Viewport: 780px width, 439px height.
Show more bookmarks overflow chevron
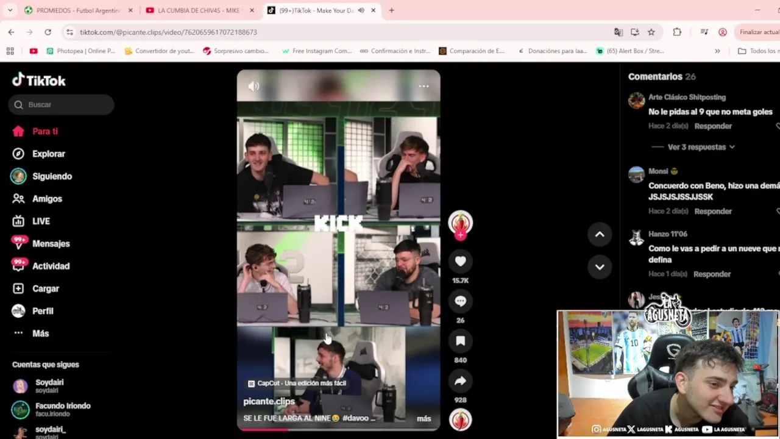[717, 51]
